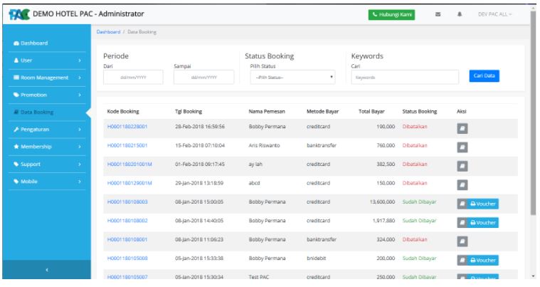
Task: Select the bnidebit payment method cell
Action: [x=316, y=258]
